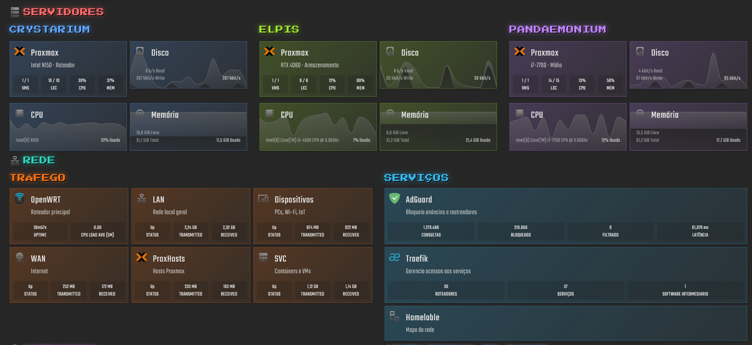This screenshot has height=345, width=752.
Task: Click Pandaemonium 17,7 GiB Usado memory text
Action: [x=728, y=140]
